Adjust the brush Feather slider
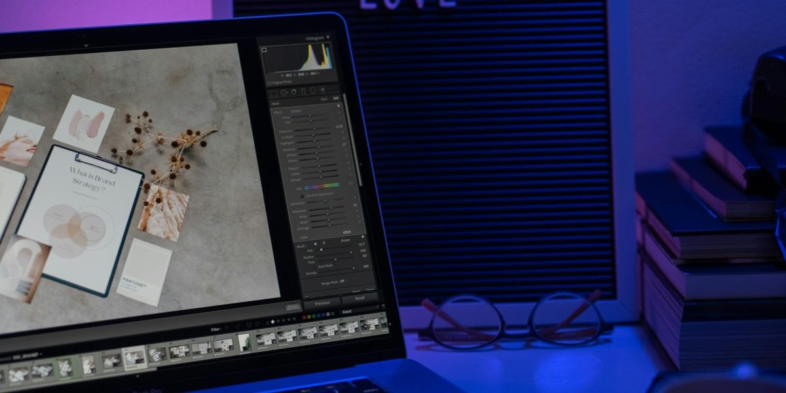Viewport: 786px width, 393px height. [x=334, y=254]
